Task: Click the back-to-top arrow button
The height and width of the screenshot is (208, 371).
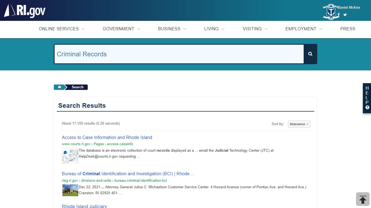Action: [363, 199]
